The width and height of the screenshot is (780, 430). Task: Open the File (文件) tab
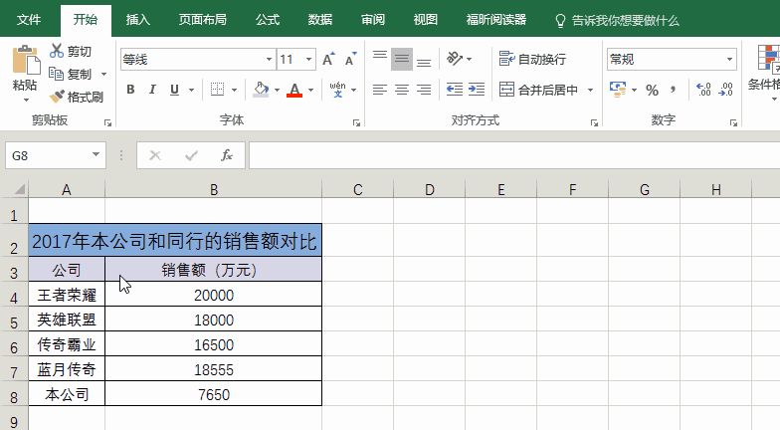[x=29, y=20]
